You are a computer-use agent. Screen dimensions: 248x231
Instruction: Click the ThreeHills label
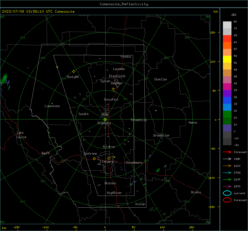click(x=139, y=120)
